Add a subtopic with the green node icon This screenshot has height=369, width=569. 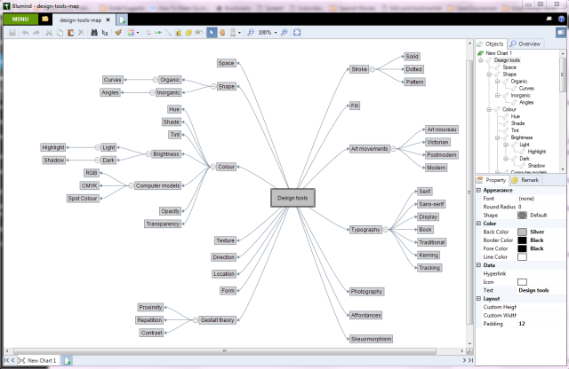click(x=158, y=33)
